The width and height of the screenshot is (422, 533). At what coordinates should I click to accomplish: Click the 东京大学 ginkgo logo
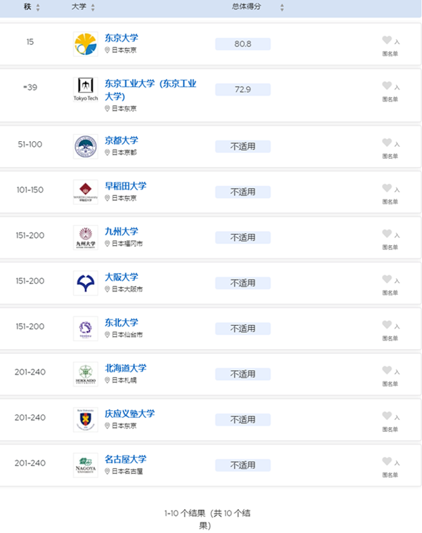pyautogui.click(x=85, y=44)
